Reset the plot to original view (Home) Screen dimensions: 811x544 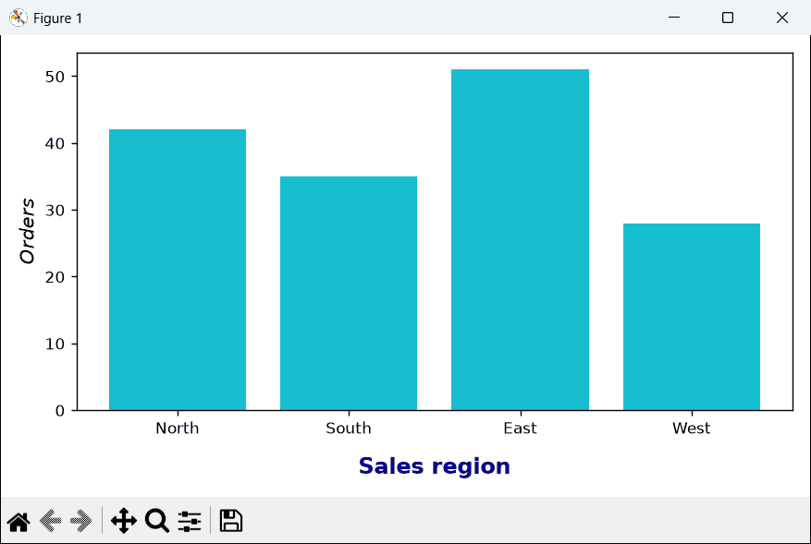[x=18, y=521]
